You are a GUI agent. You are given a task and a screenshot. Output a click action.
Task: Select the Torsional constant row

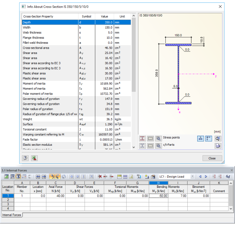76,129
